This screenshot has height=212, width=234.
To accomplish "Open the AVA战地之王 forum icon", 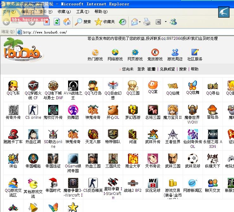I will click(x=73, y=86).
